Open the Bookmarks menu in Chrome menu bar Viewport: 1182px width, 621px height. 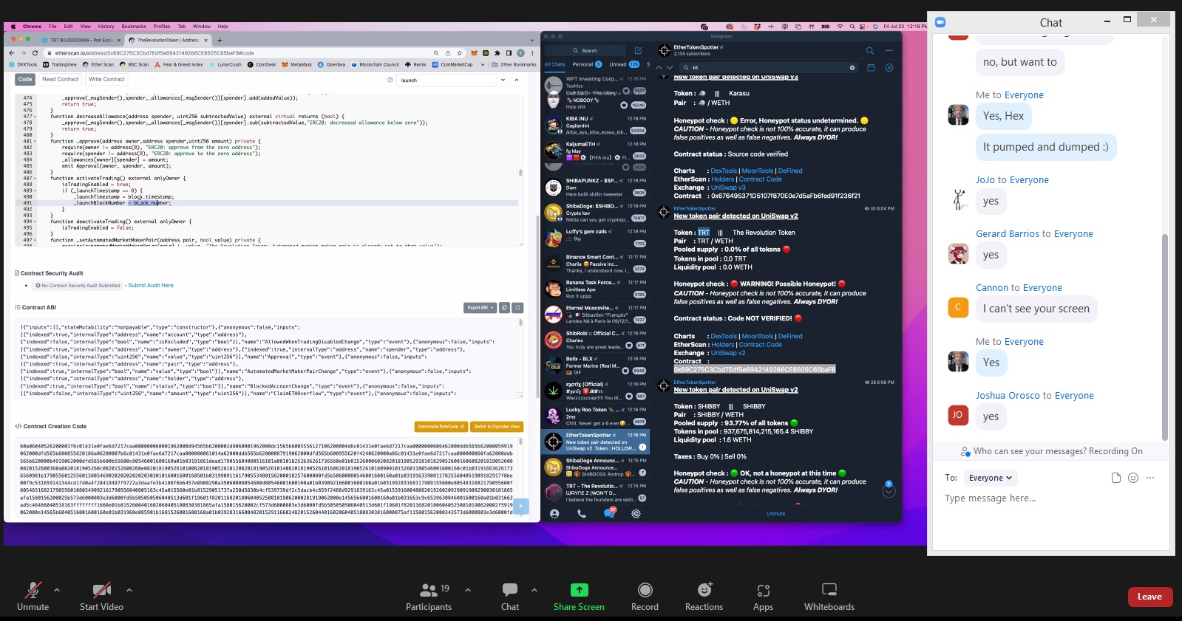click(134, 26)
